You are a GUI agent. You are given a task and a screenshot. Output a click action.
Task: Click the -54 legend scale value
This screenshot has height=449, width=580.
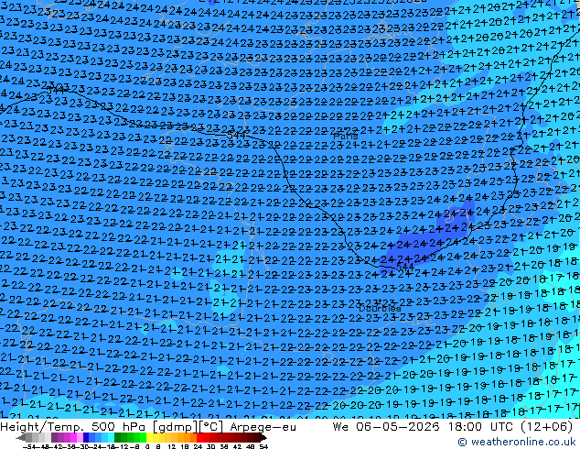tap(29, 446)
